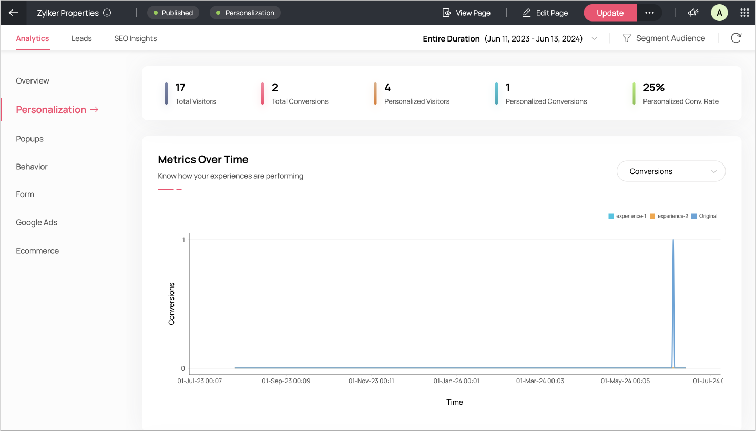Open more options next to Update
The height and width of the screenshot is (431, 756).
coord(649,13)
